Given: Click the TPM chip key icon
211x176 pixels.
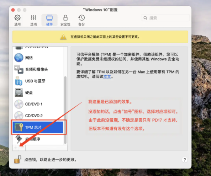Looking at the screenshot, I should pos(19,127).
